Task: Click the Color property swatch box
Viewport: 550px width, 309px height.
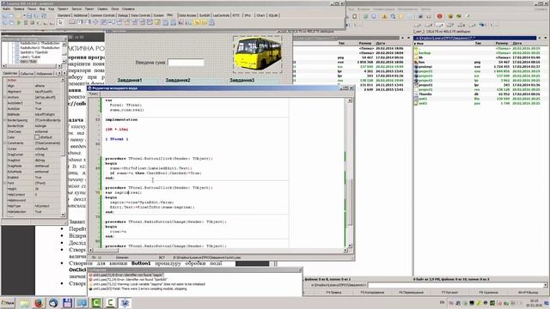Action: click(x=37, y=137)
